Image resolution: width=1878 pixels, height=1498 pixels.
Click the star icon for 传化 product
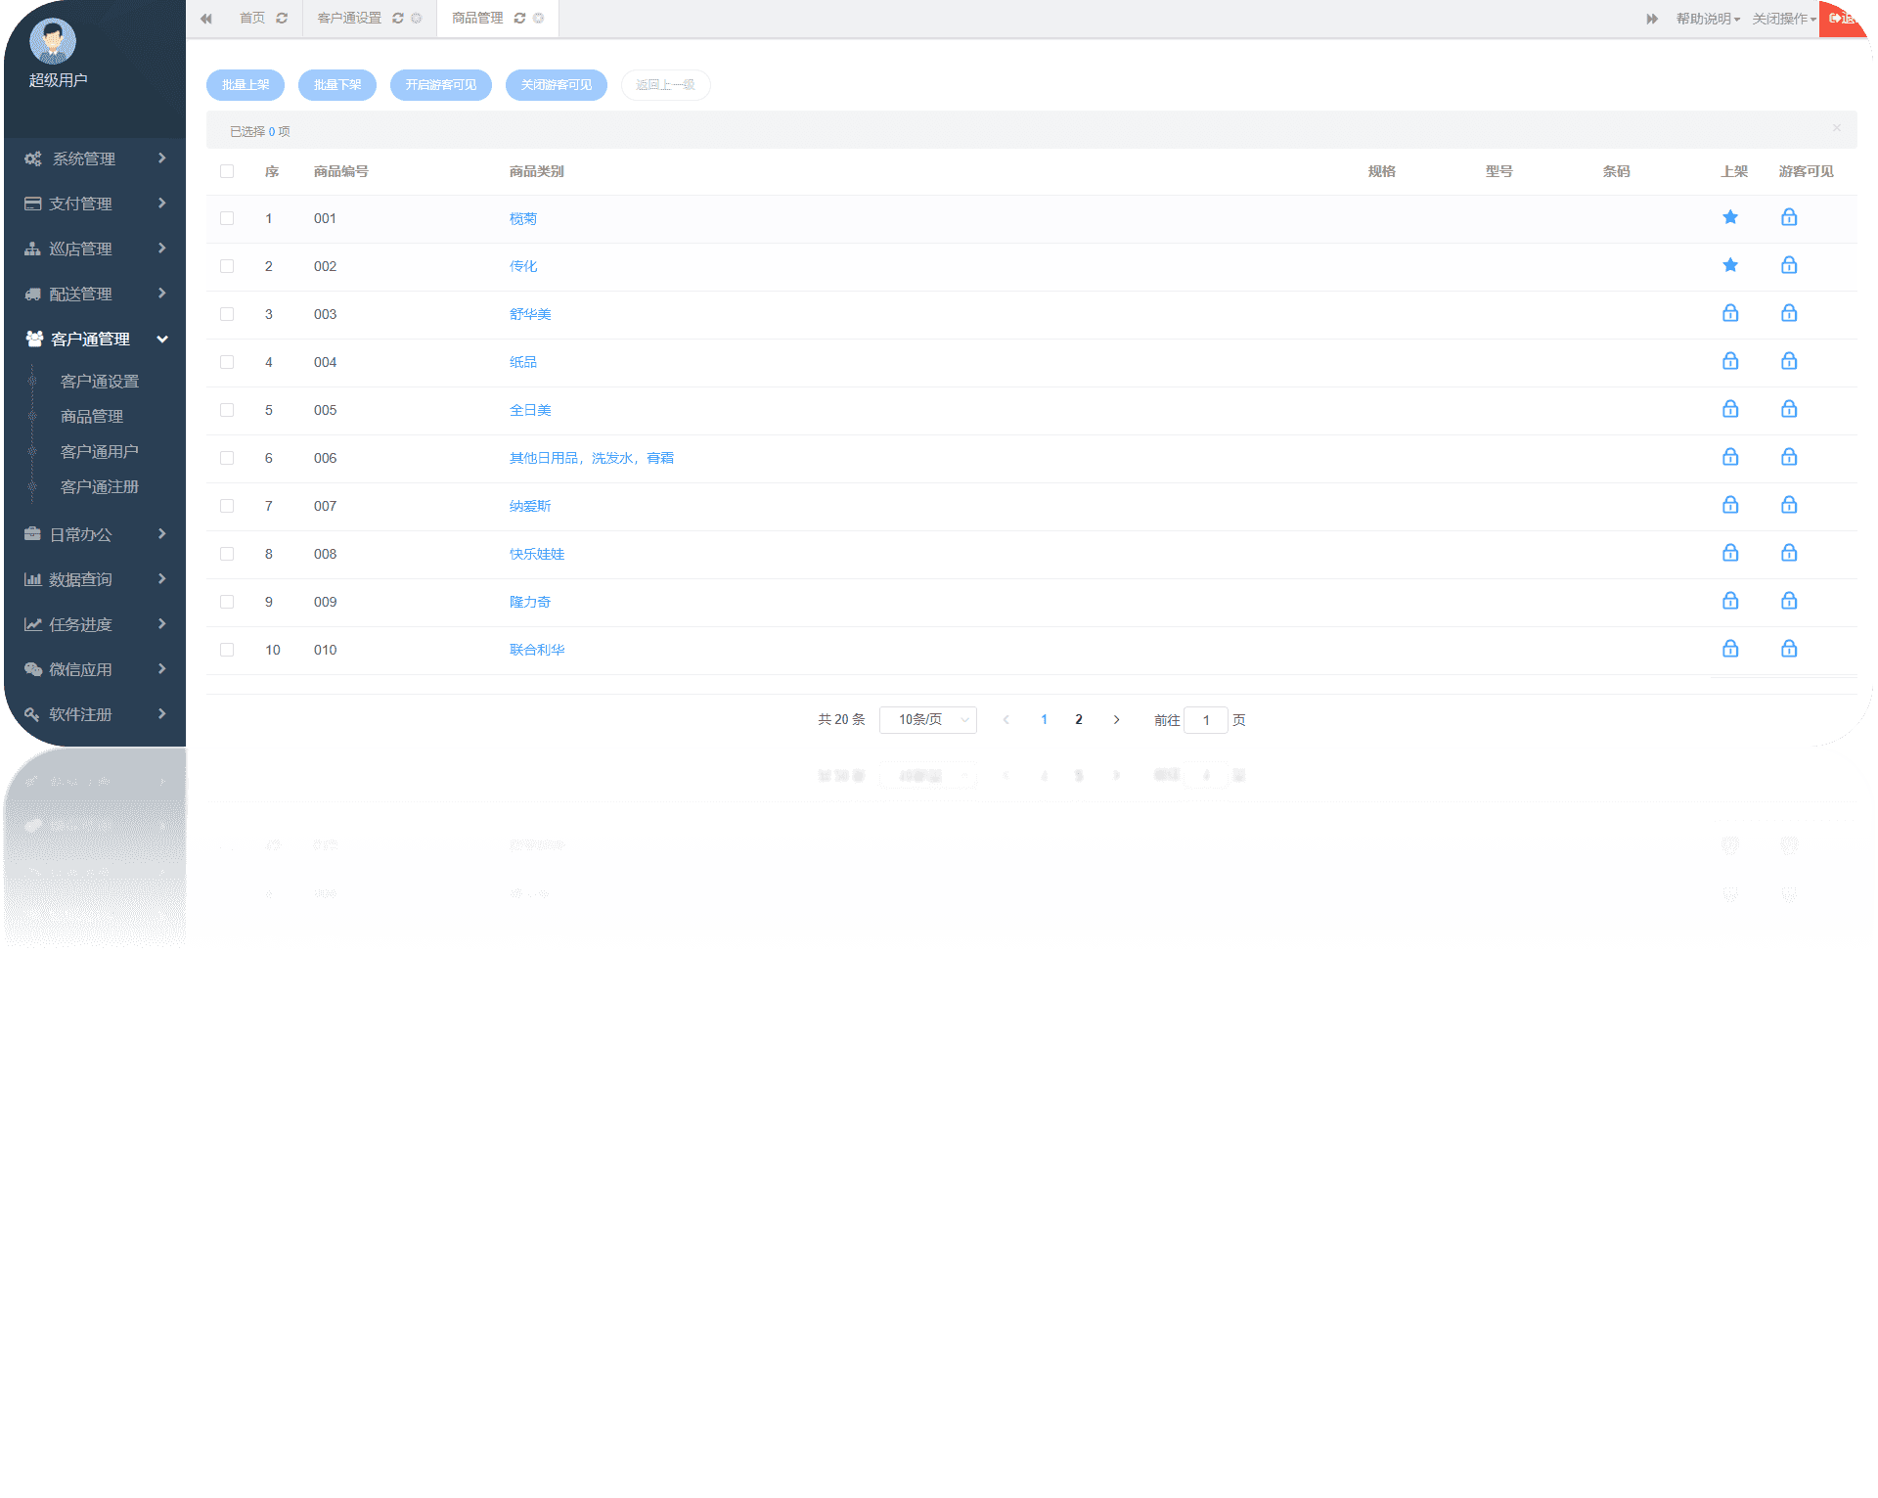(1729, 266)
